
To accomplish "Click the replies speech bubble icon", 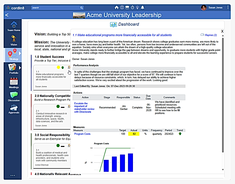I will (x=202, y=35).
